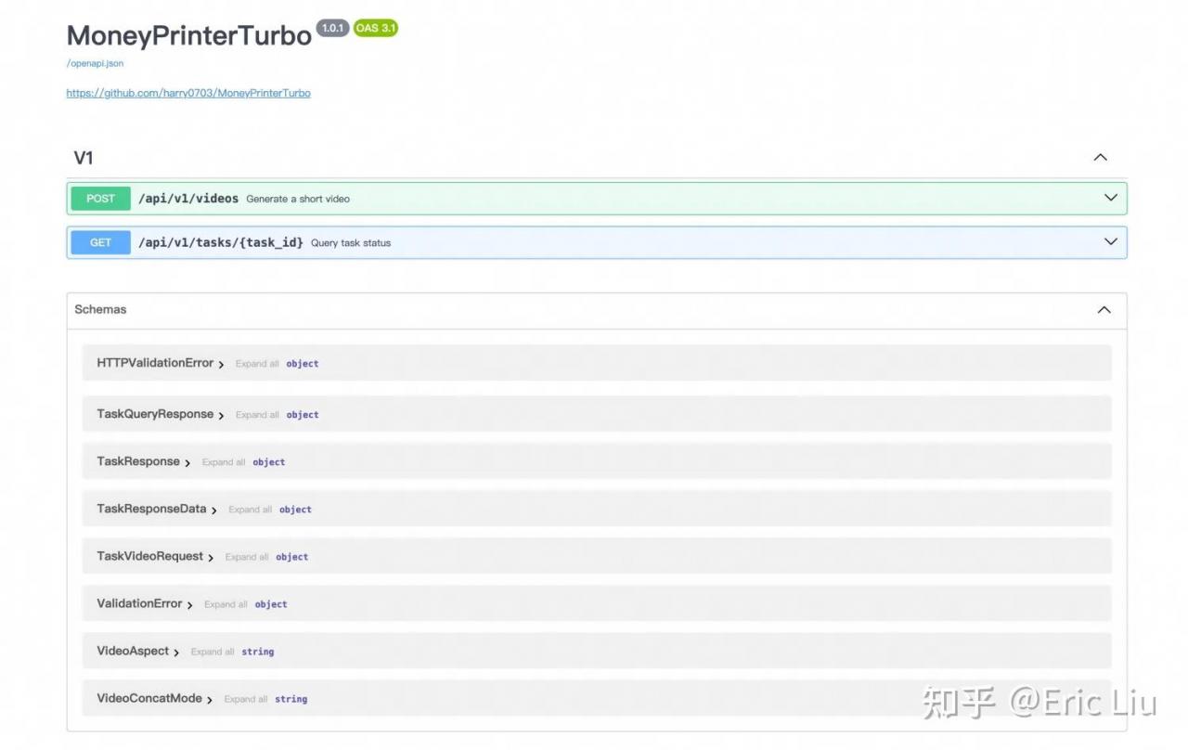The height and width of the screenshot is (750, 1188).
Task: Click the object type label of TaskResponseData
Action: [295, 510]
